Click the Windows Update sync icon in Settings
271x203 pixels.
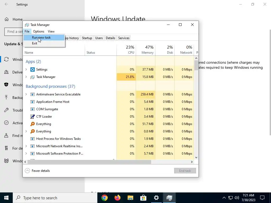coord(6,59)
